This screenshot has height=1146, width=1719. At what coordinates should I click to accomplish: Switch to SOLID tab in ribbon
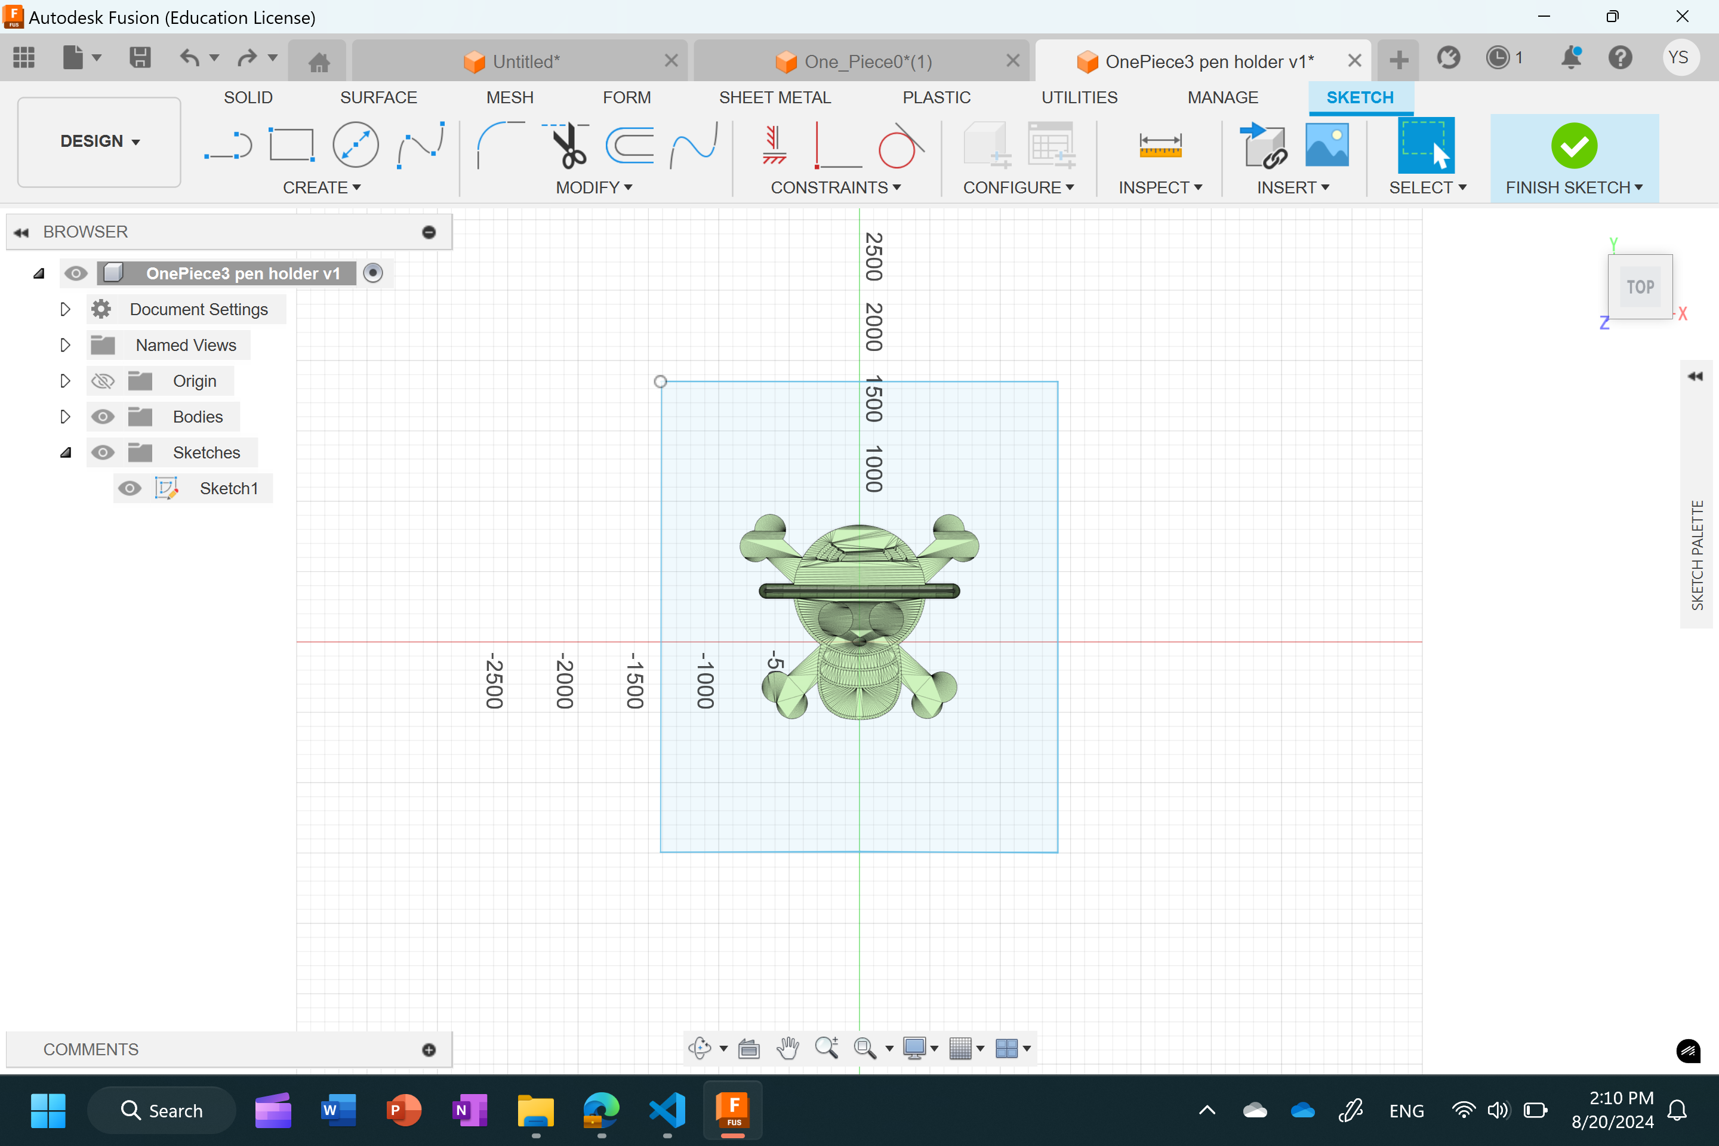click(249, 97)
